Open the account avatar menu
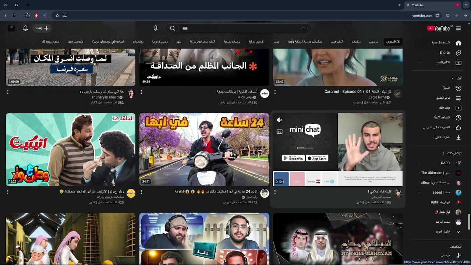This screenshot has height=265, width=471. [11, 28]
